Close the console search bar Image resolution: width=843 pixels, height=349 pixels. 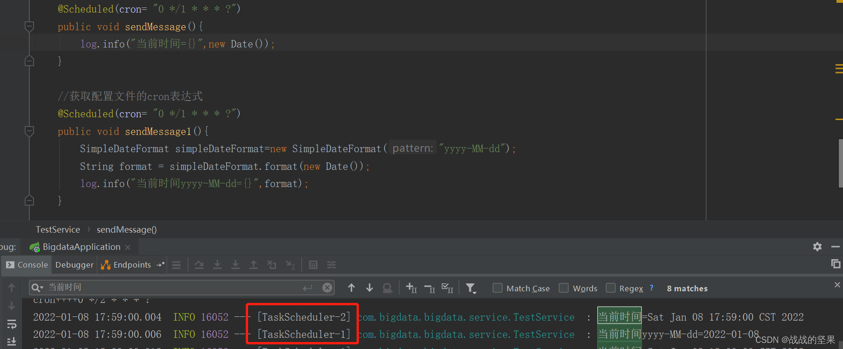click(837, 285)
